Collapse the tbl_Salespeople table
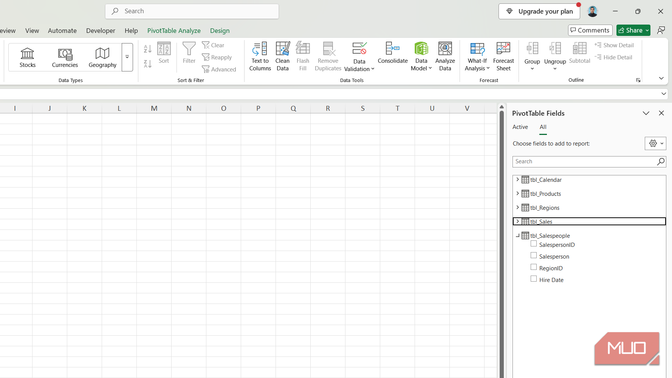This screenshot has height=378, width=672. pos(517,235)
